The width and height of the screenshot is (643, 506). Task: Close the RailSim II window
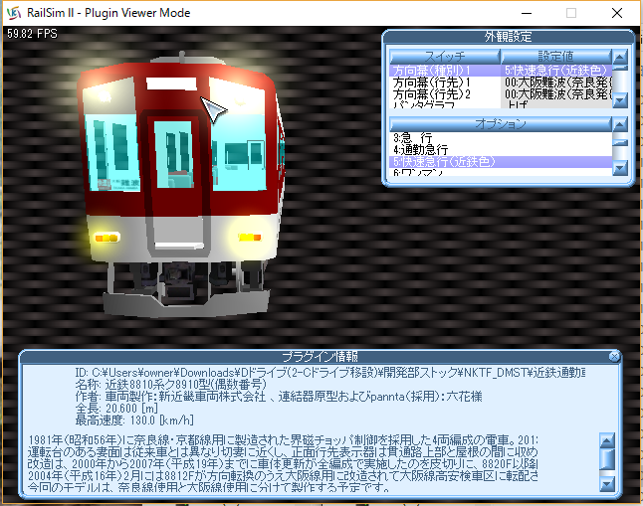pyautogui.click(x=617, y=13)
